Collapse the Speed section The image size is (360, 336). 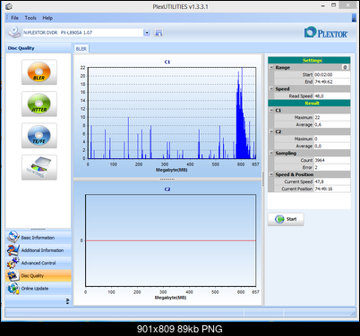click(271, 88)
